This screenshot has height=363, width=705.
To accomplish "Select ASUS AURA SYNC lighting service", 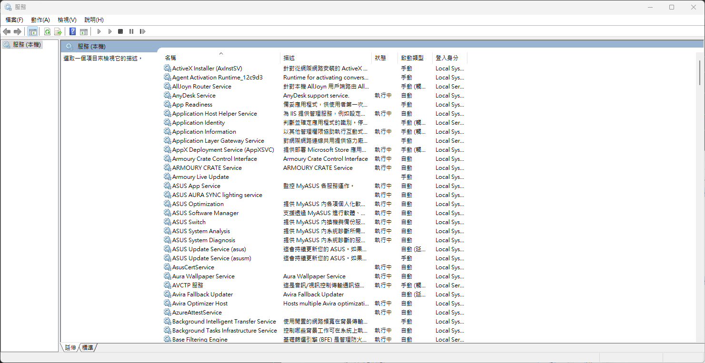I will pos(217,195).
